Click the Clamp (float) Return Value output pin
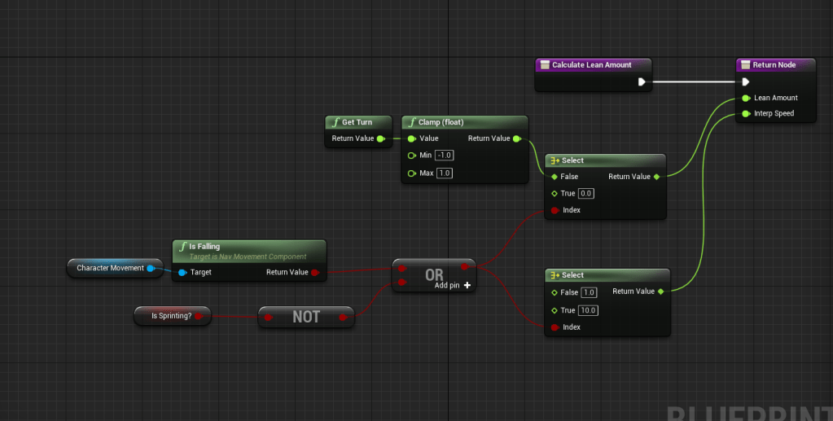Image resolution: width=833 pixels, height=421 pixels. coord(517,138)
